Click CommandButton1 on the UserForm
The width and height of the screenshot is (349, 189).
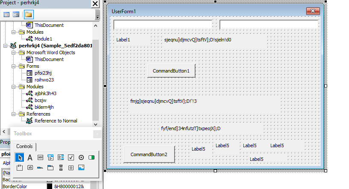(x=171, y=71)
